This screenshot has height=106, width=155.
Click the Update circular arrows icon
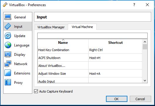[8, 36]
